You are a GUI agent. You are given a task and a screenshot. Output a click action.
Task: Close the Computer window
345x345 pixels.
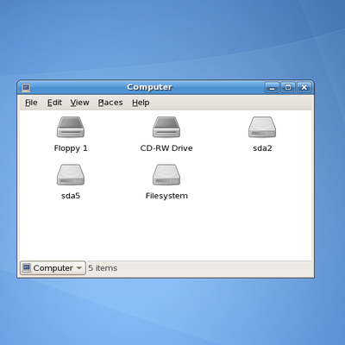pyautogui.click(x=304, y=87)
